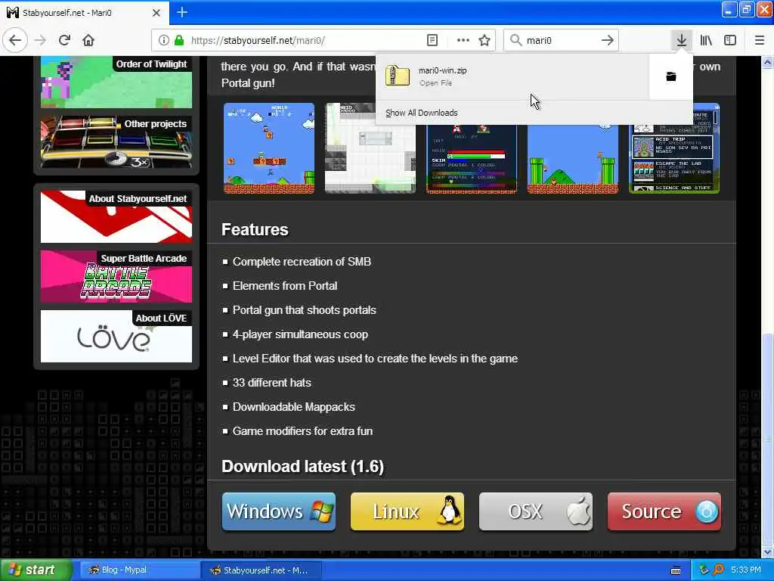Click the taskbar clock showing 5:33 PM
This screenshot has width=774, height=581.
pos(745,570)
